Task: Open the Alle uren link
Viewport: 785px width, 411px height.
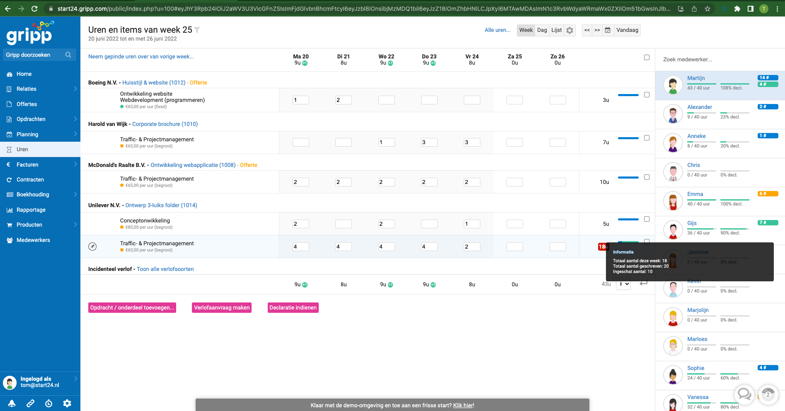Action: [x=497, y=30]
